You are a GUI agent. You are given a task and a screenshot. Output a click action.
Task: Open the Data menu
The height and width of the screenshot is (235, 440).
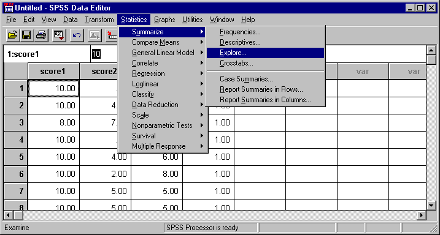tap(70, 20)
